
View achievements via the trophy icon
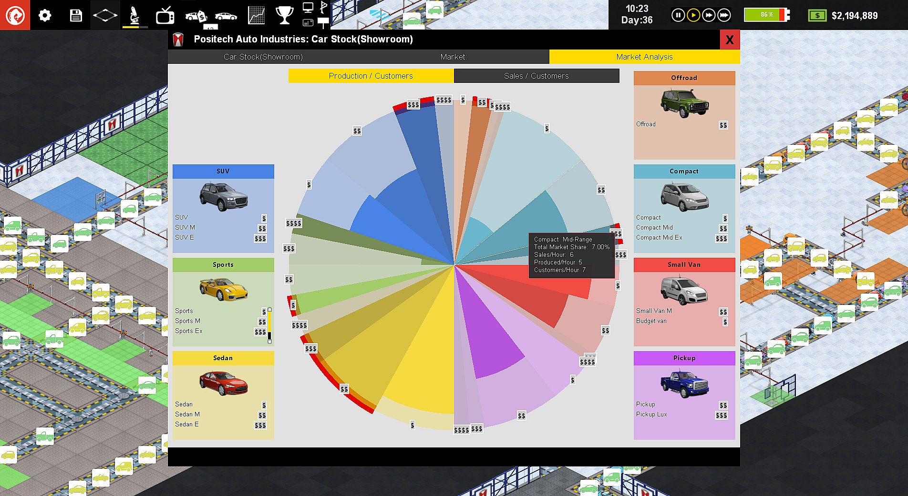284,15
